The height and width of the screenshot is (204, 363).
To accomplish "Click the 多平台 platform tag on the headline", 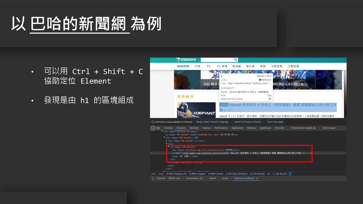I will 224,105.
